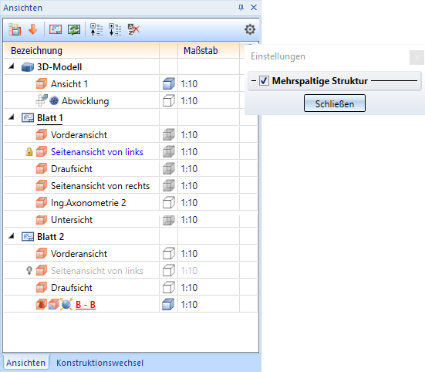Click the snowflake icon next to Abwicklung

pyautogui.click(x=54, y=101)
